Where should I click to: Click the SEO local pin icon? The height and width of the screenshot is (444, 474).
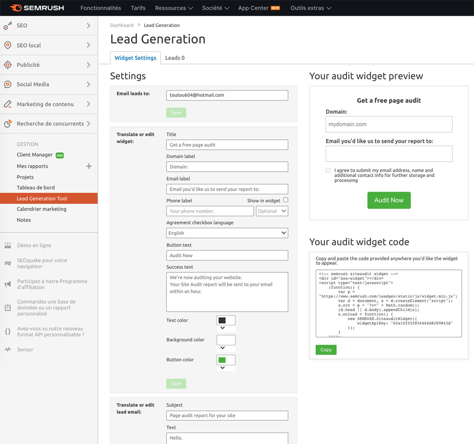8,45
